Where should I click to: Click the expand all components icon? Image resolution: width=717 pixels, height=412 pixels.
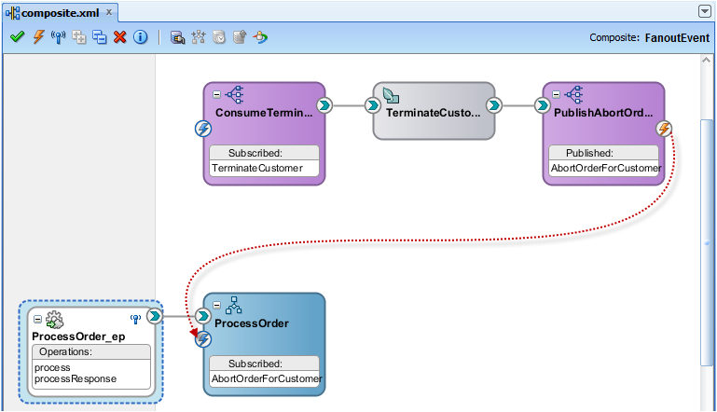[79, 37]
